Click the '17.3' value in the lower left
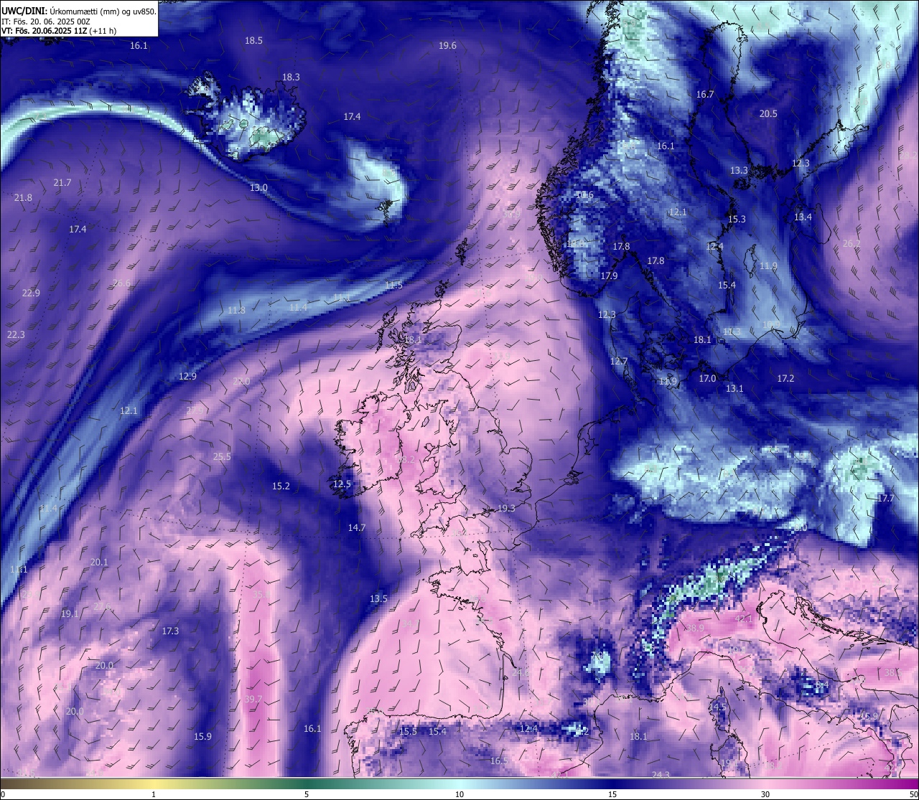The width and height of the screenshot is (919, 800). (170, 631)
